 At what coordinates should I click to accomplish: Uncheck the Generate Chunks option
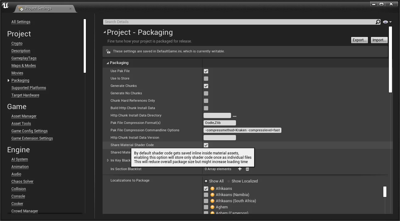206,86
